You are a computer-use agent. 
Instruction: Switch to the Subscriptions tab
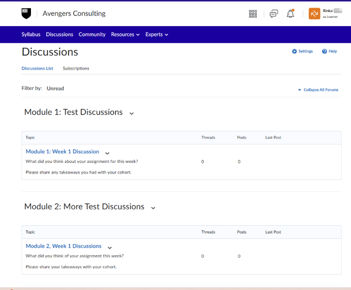[76, 69]
